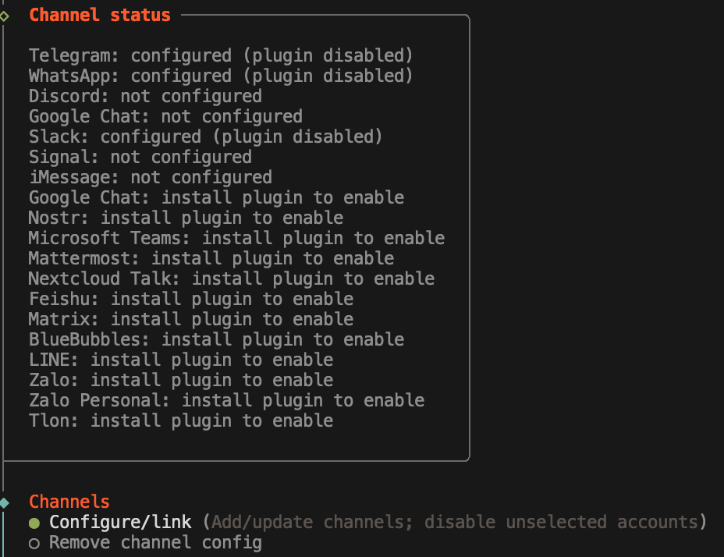The width and height of the screenshot is (724, 557).
Task: Click the Signal not configured line
Action: click(140, 157)
